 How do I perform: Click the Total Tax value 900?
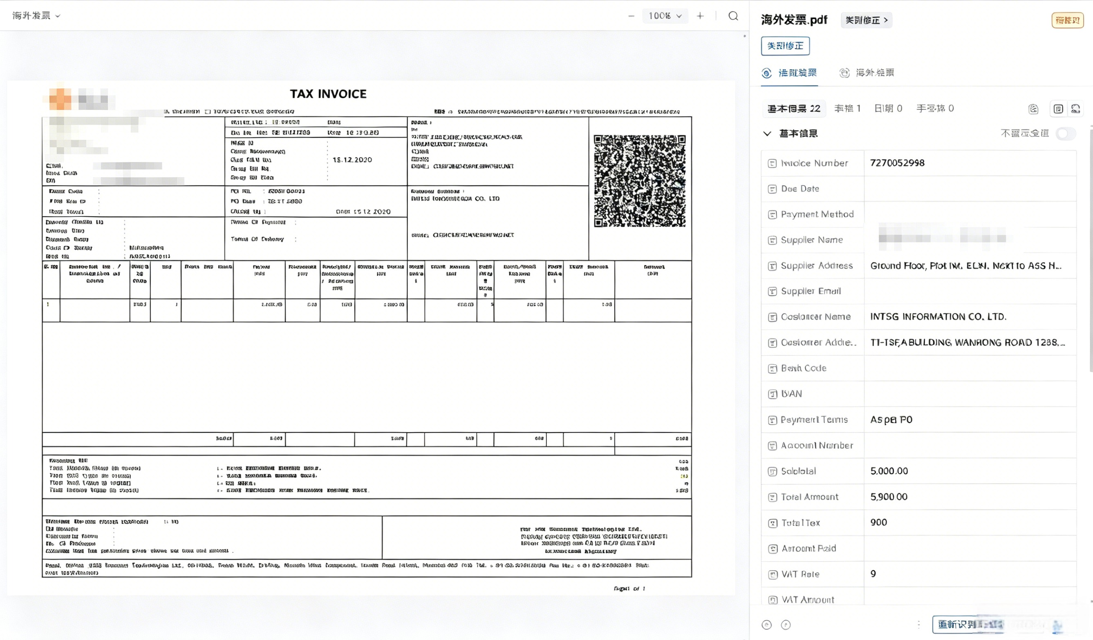[878, 523]
